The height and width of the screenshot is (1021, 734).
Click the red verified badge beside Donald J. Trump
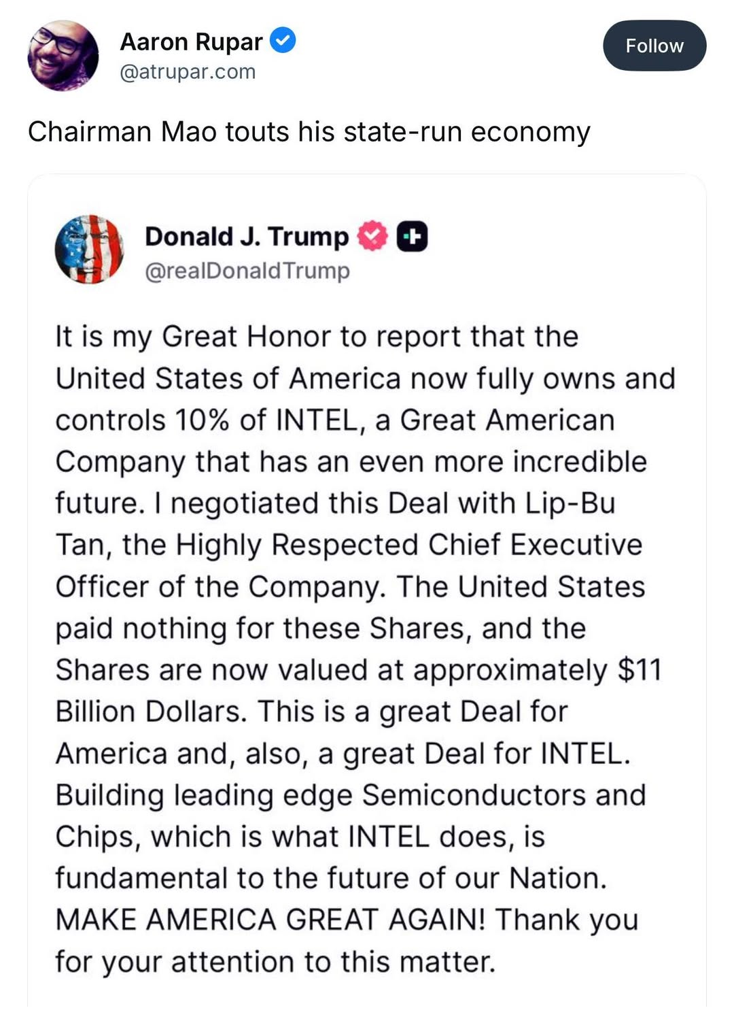point(372,236)
